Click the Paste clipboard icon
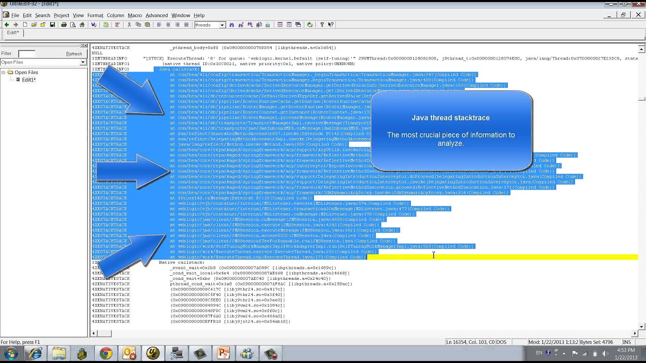 [x=147, y=25]
